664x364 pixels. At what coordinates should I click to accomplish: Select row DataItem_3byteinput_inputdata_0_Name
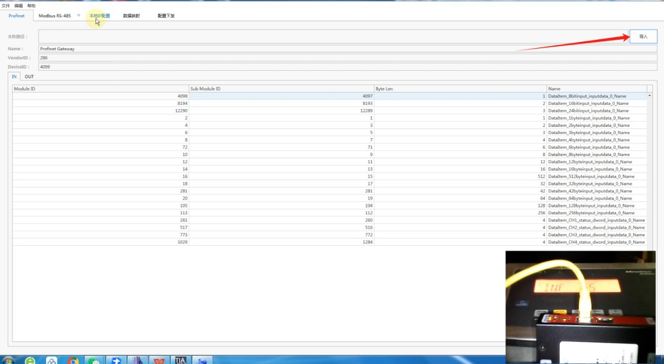tap(329, 133)
